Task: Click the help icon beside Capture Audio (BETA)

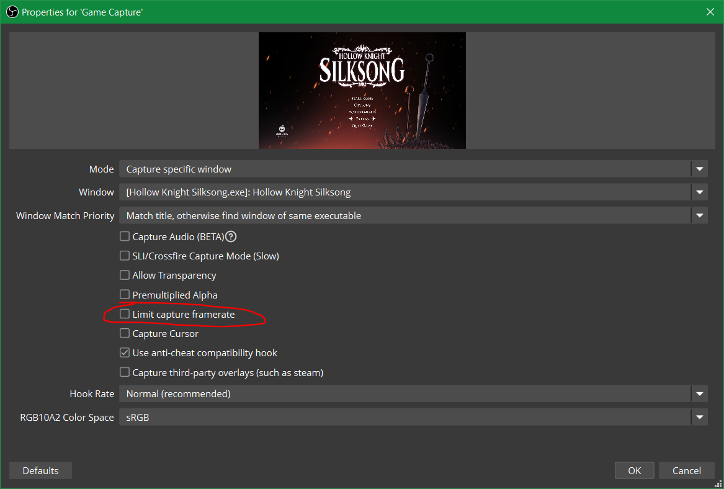Action: (231, 236)
